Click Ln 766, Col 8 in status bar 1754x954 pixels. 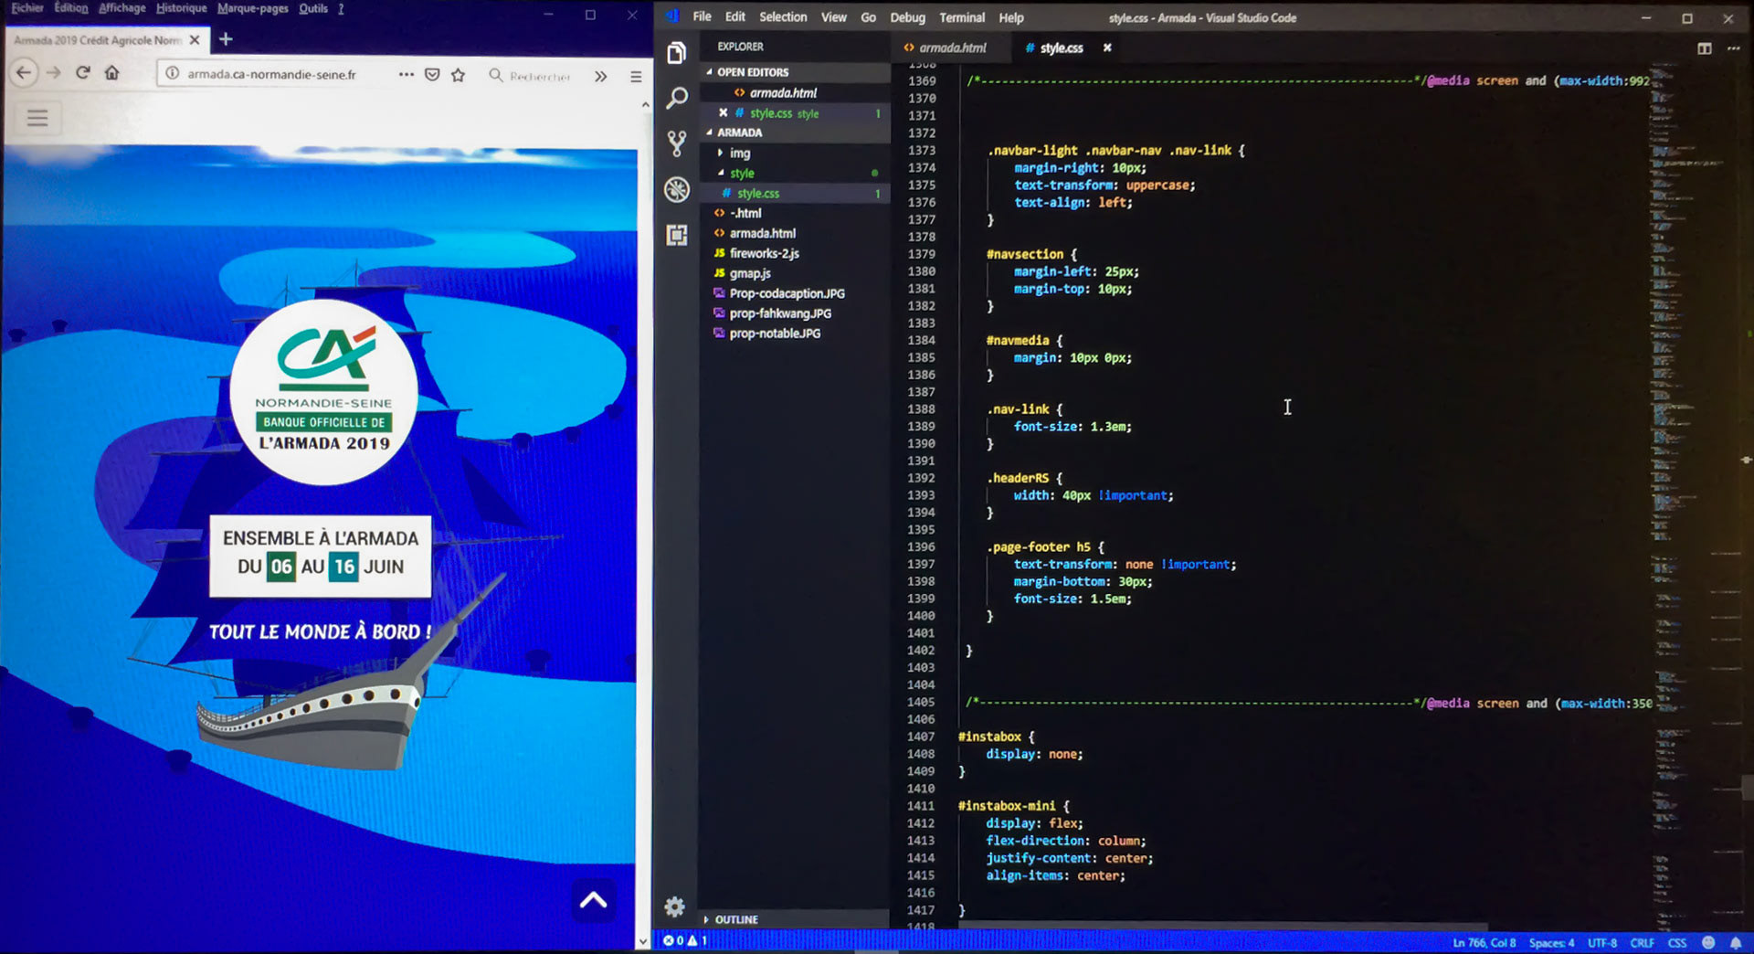tap(1484, 942)
